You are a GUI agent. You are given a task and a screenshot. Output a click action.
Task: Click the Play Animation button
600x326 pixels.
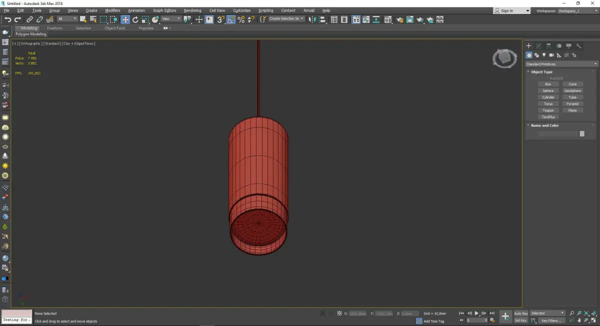coord(477,313)
